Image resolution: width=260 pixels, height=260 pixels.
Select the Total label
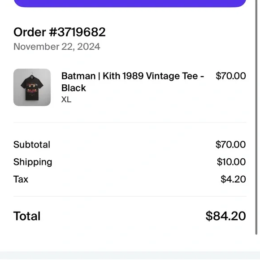point(27,216)
